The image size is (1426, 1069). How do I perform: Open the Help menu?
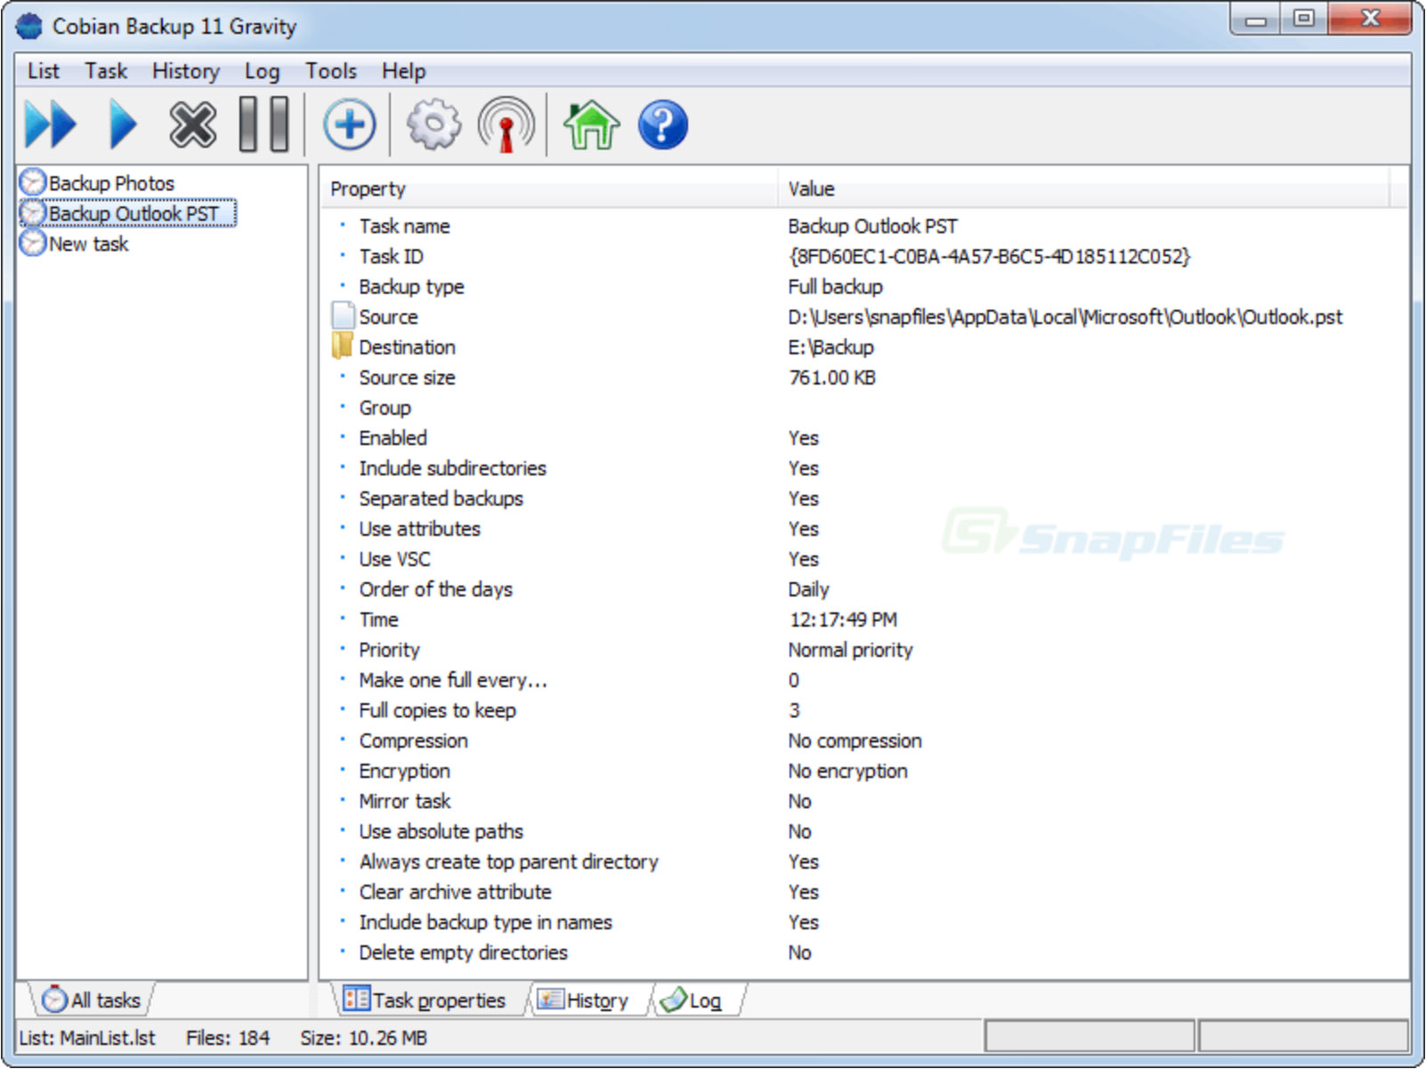tap(403, 71)
